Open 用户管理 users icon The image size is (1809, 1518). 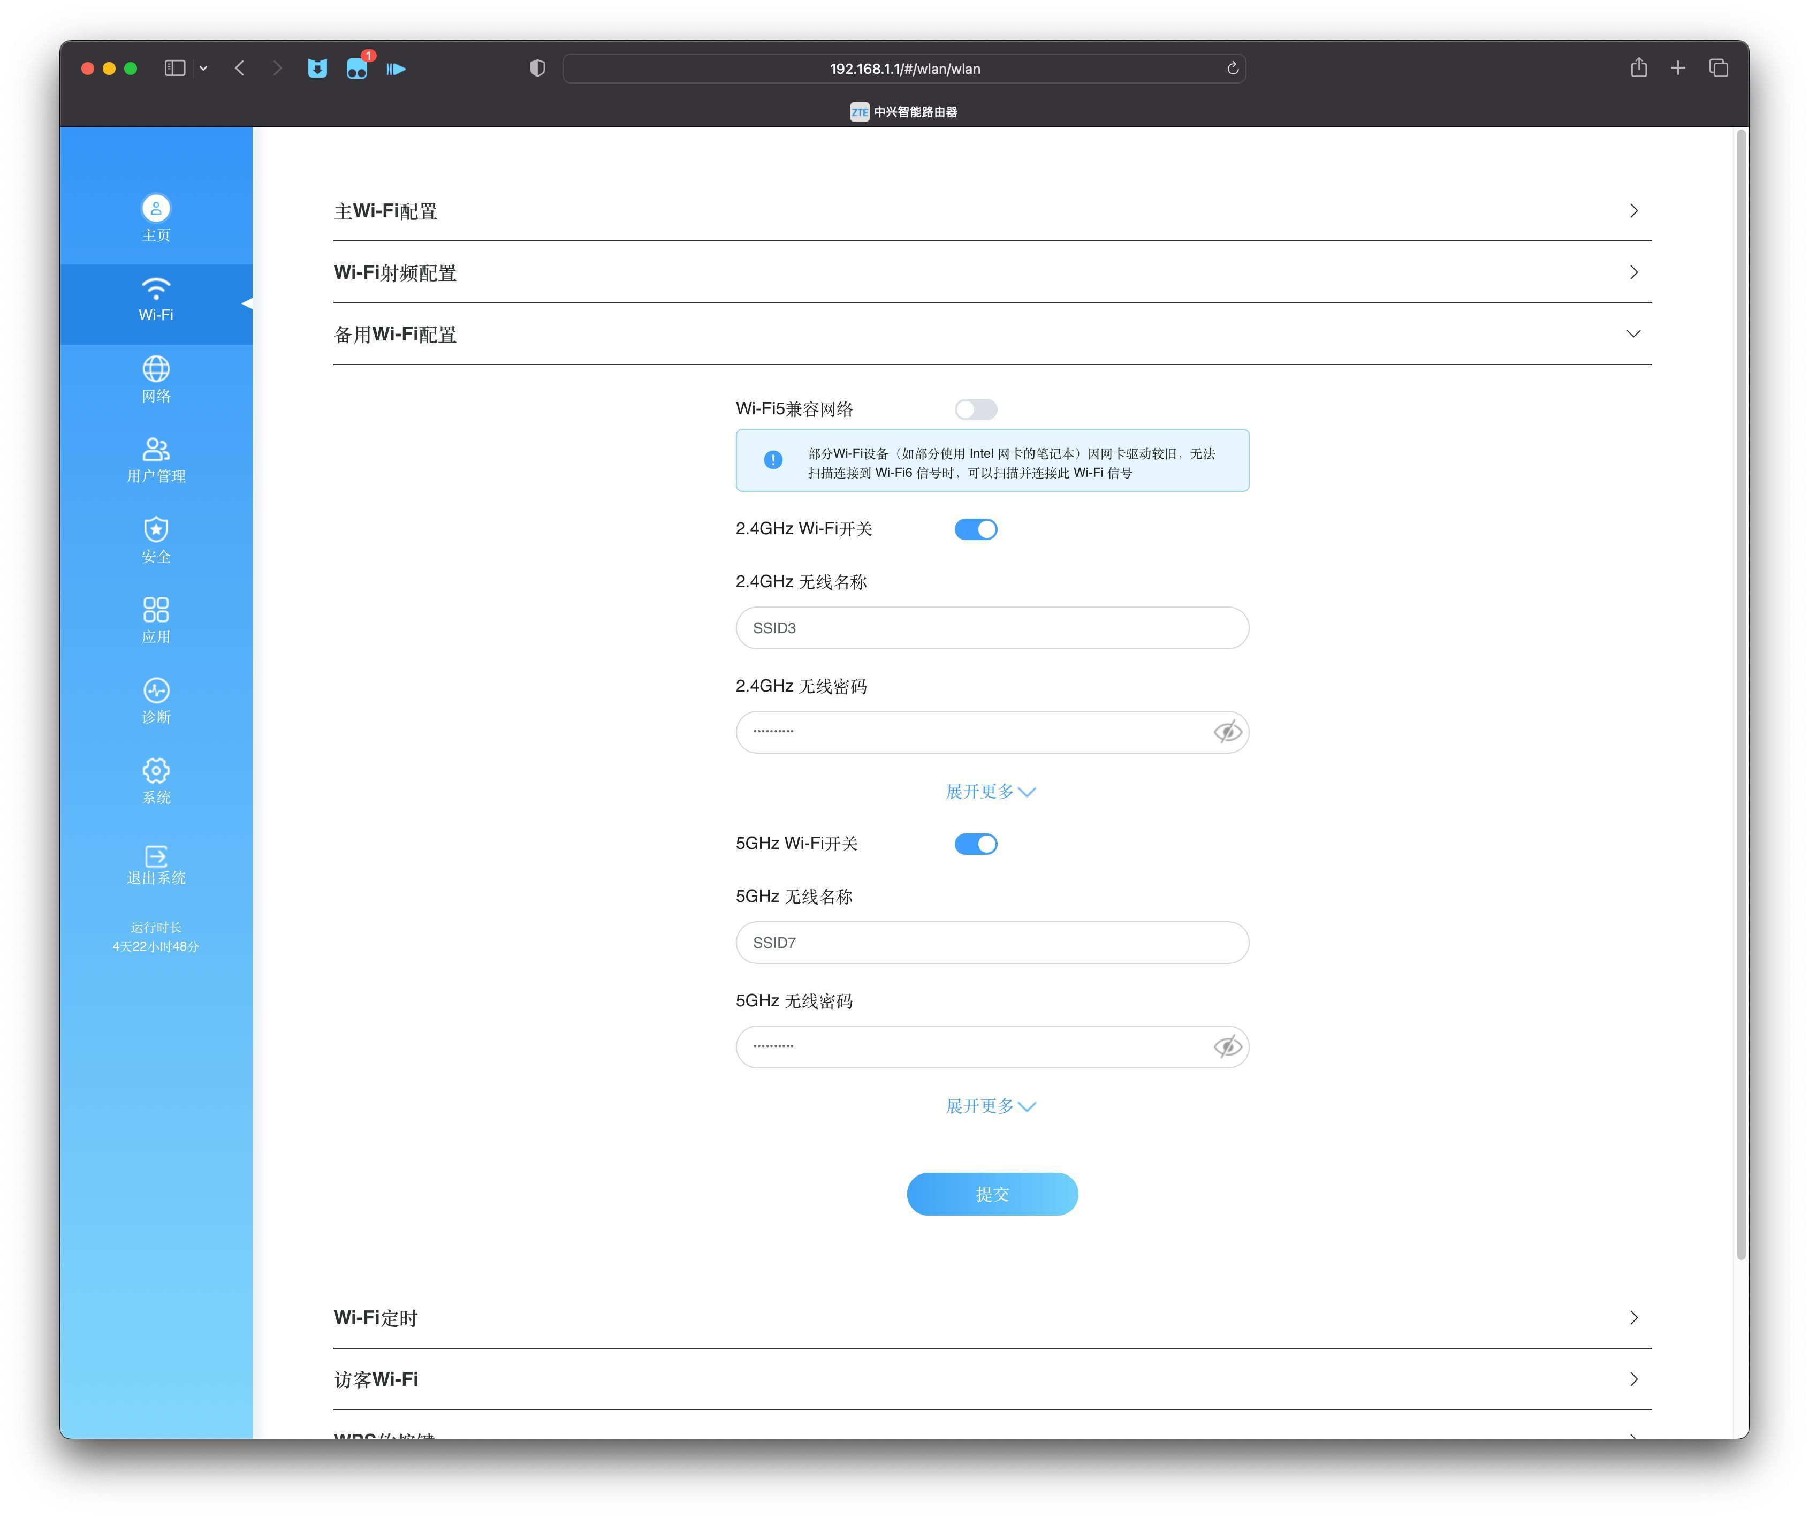[x=156, y=449]
